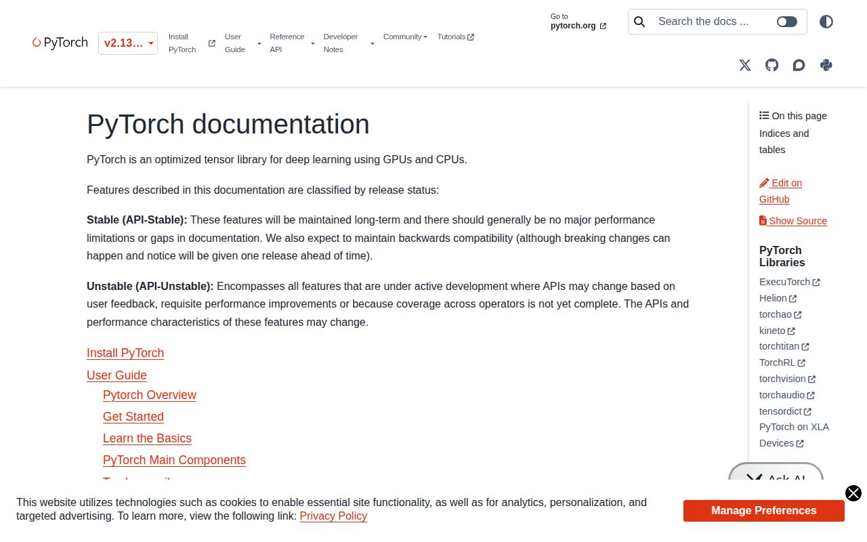Image resolution: width=867 pixels, height=542 pixels.
Task: Open Developer Notes in the navbar
Action: click(x=341, y=43)
